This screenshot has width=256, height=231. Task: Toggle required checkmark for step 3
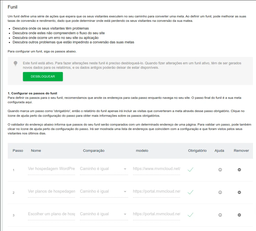pos(190,215)
